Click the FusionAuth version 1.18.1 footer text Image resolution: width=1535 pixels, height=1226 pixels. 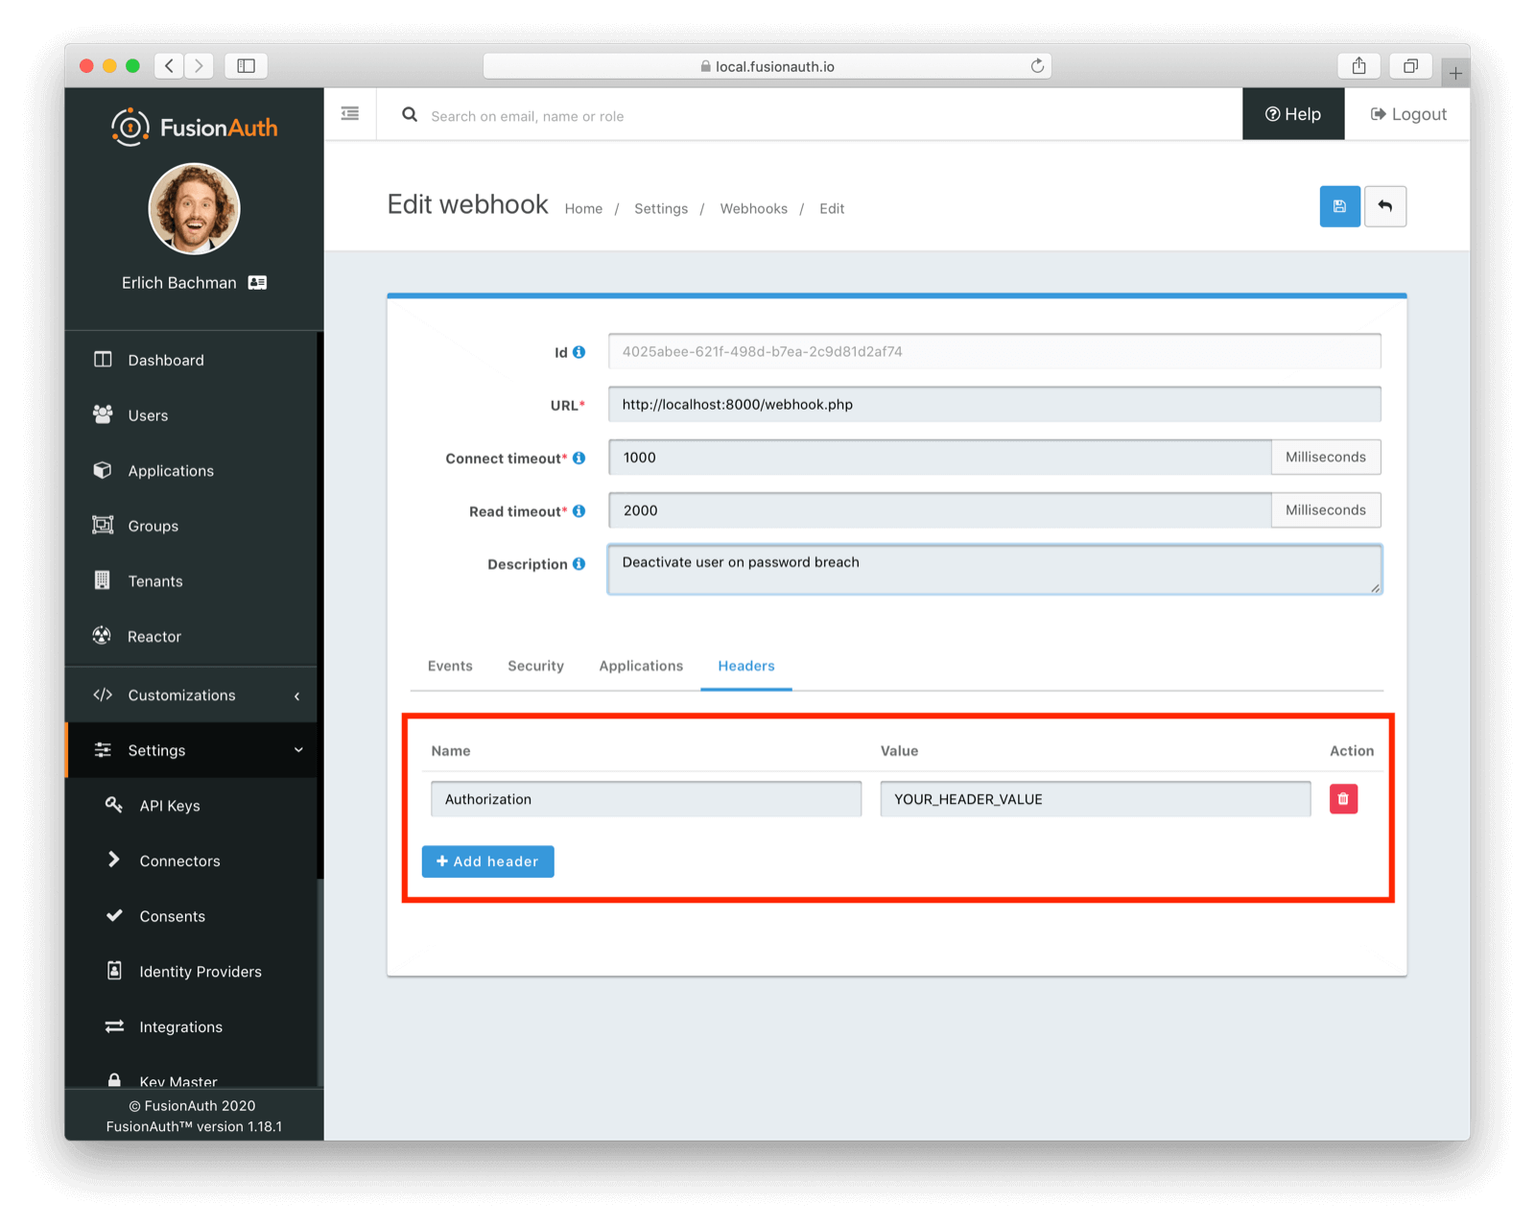click(x=194, y=1126)
